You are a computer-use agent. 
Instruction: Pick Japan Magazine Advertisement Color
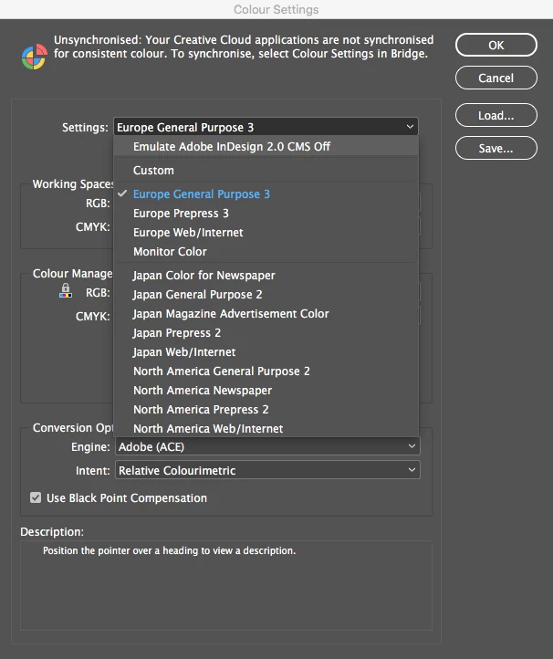[266, 314]
